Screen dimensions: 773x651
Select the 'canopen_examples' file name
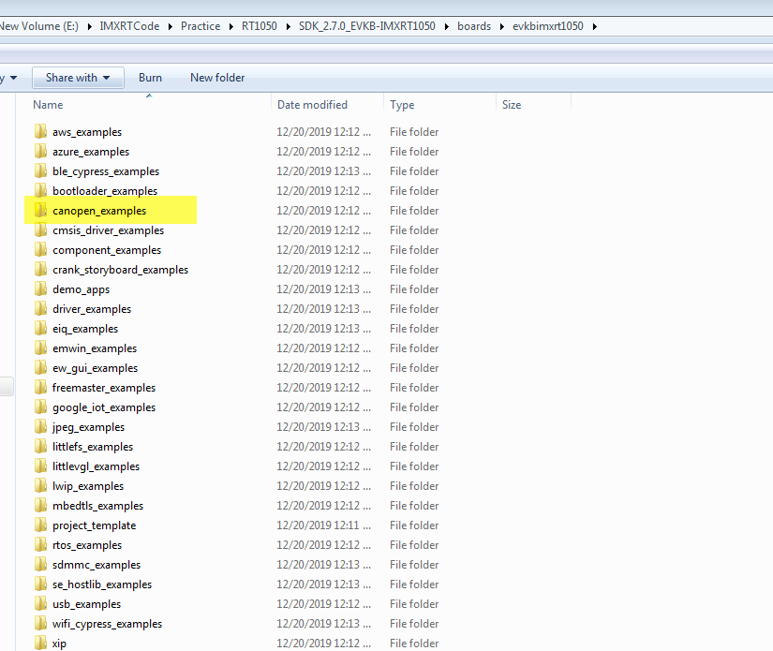[99, 211]
